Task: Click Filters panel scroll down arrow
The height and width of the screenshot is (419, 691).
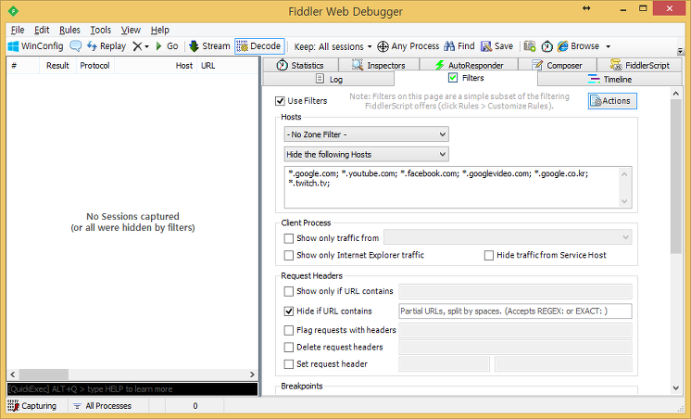Action: click(675, 388)
